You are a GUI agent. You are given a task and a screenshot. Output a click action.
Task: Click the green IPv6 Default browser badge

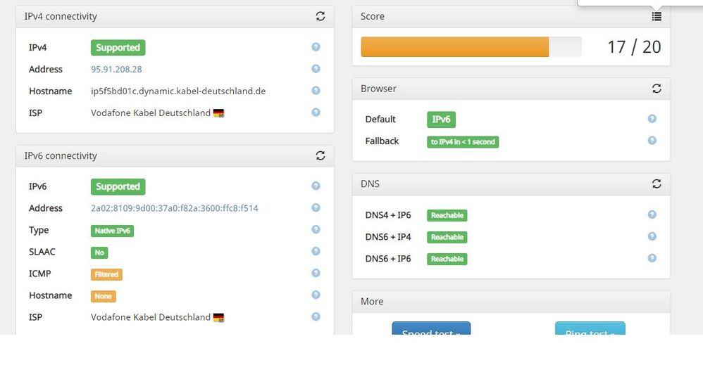point(441,120)
